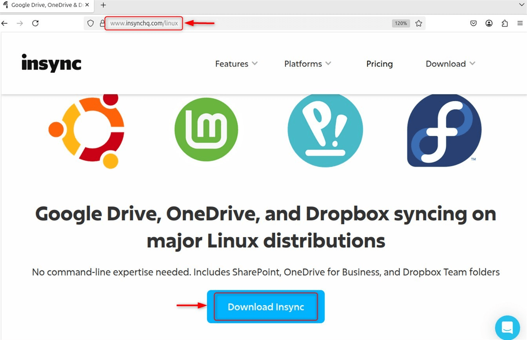Reload the page with the refresh icon
The height and width of the screenshot is (340, 527).
click(x=35, y=23)
